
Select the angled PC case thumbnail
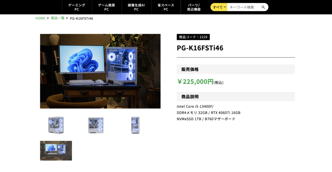[x=56, y=125]
